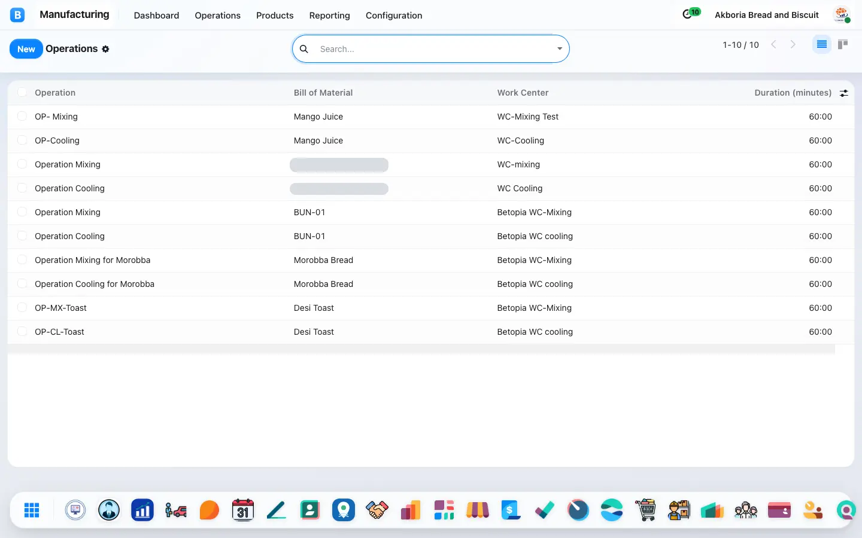This screenshot has height=538, width=862.
Task: Open the Operations settings gear icon
Action: coord(105,49)
